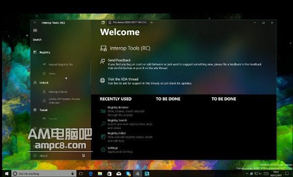293x177 pixels.
Task: Click the About info icon
Action: (35, 155)
